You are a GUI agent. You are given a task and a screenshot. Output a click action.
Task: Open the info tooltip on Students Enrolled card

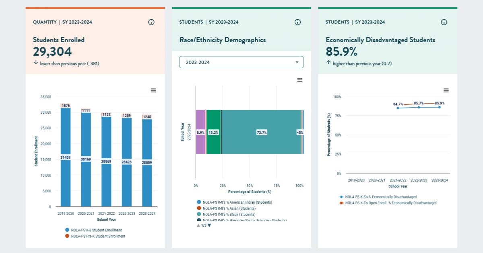pyautogui.click(x=151, y=22)
